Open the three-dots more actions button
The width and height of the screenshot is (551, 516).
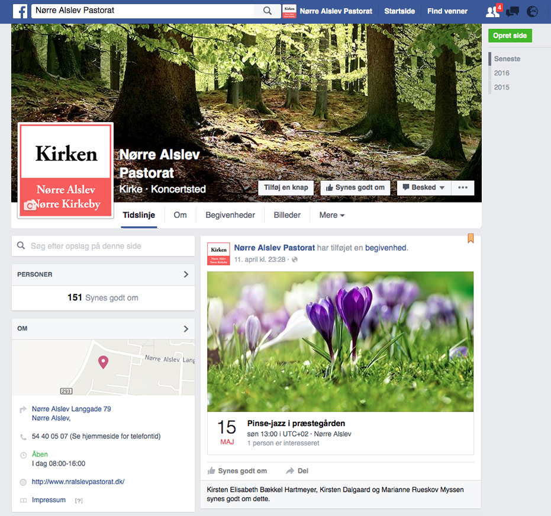(x=463, y=187)
